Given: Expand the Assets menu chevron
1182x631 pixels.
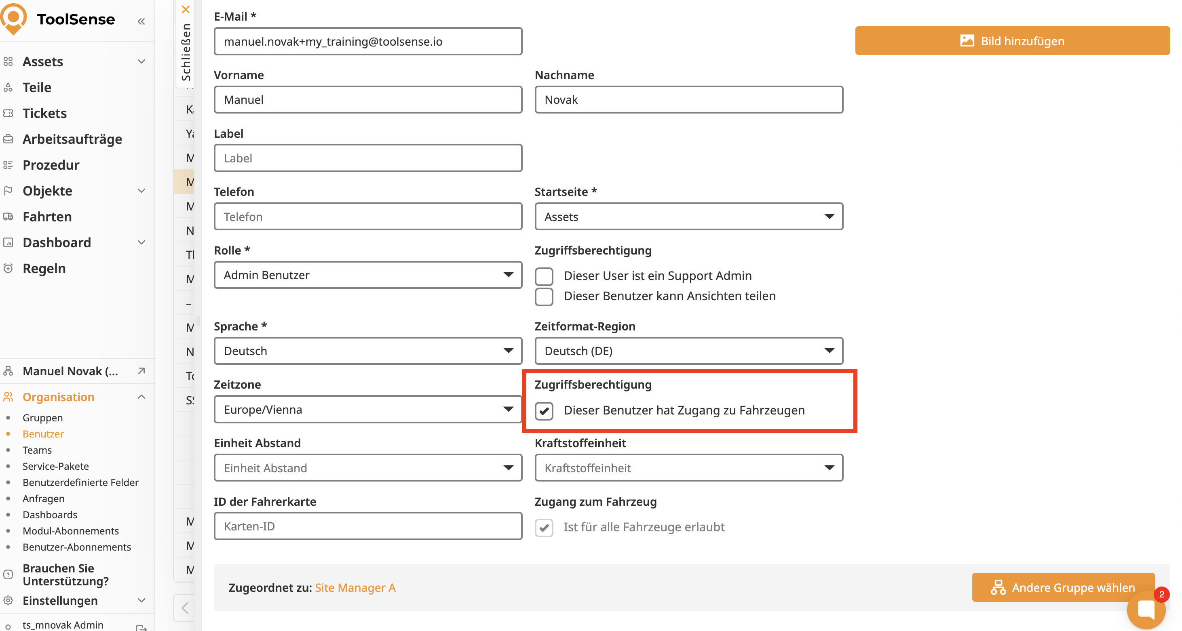Looking at the screenshot, I should pos(141,61).
